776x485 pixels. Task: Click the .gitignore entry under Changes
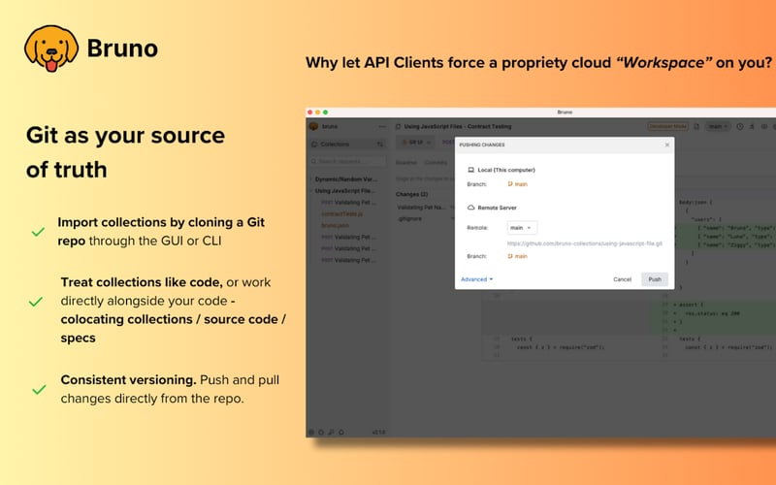(409, 219)
